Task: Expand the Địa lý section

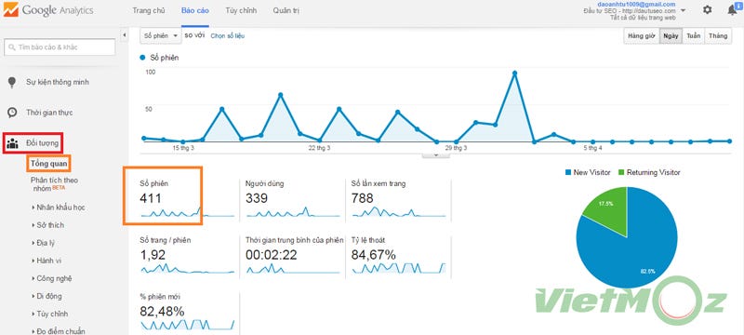Action: [x=43, y=243]
